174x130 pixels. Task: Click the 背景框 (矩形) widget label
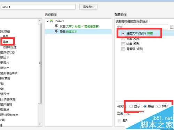pyautogui.click(x=135, y=49)
